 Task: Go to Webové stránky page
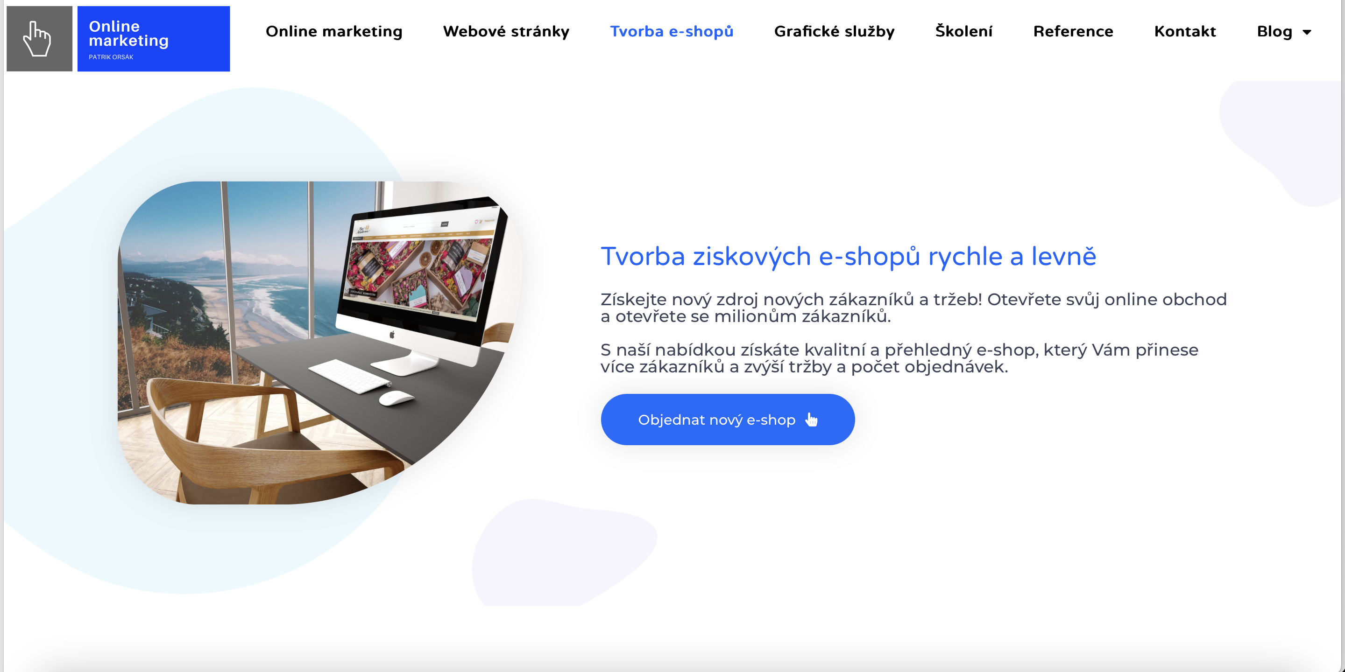pyautogui.click(x=506, y=31)
